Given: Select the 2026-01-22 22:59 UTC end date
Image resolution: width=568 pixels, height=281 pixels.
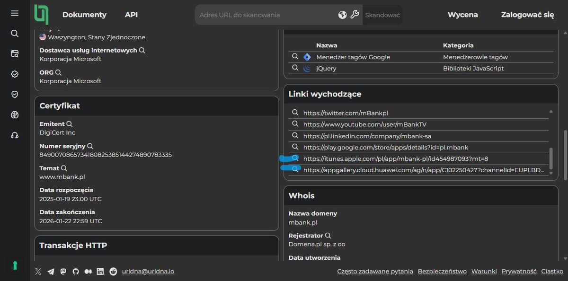Looking at the screenshot, I should (71, 221).
